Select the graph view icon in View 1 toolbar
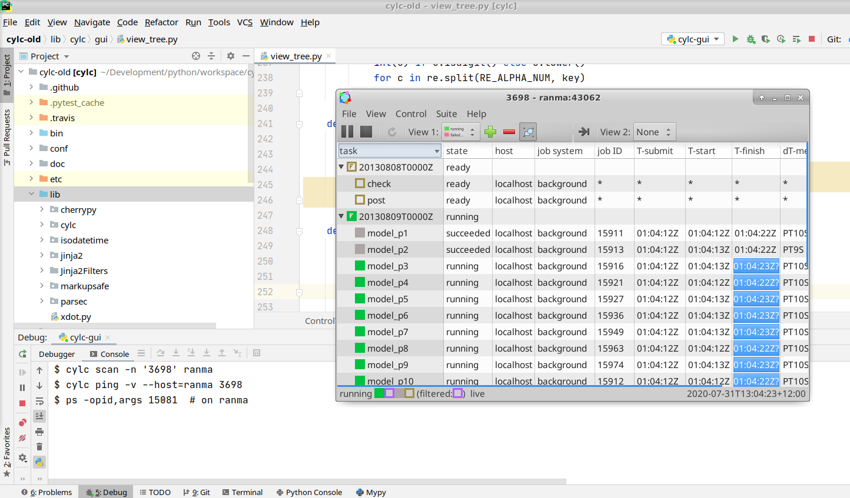This screenshot has width=850, height=498. point(528,131)
